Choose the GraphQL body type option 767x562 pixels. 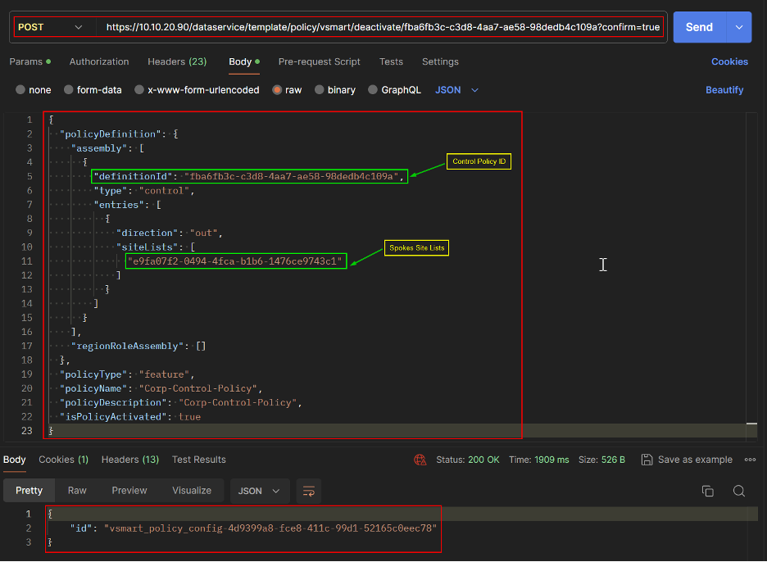(374, 90)
